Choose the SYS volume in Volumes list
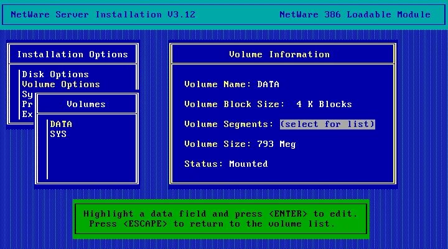 [x=58, y=134]
